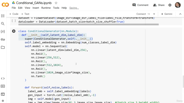184x103 pixels.
Task: Click the dataloader cell horizontal scrollbar
Action: (x=89, y=24)
